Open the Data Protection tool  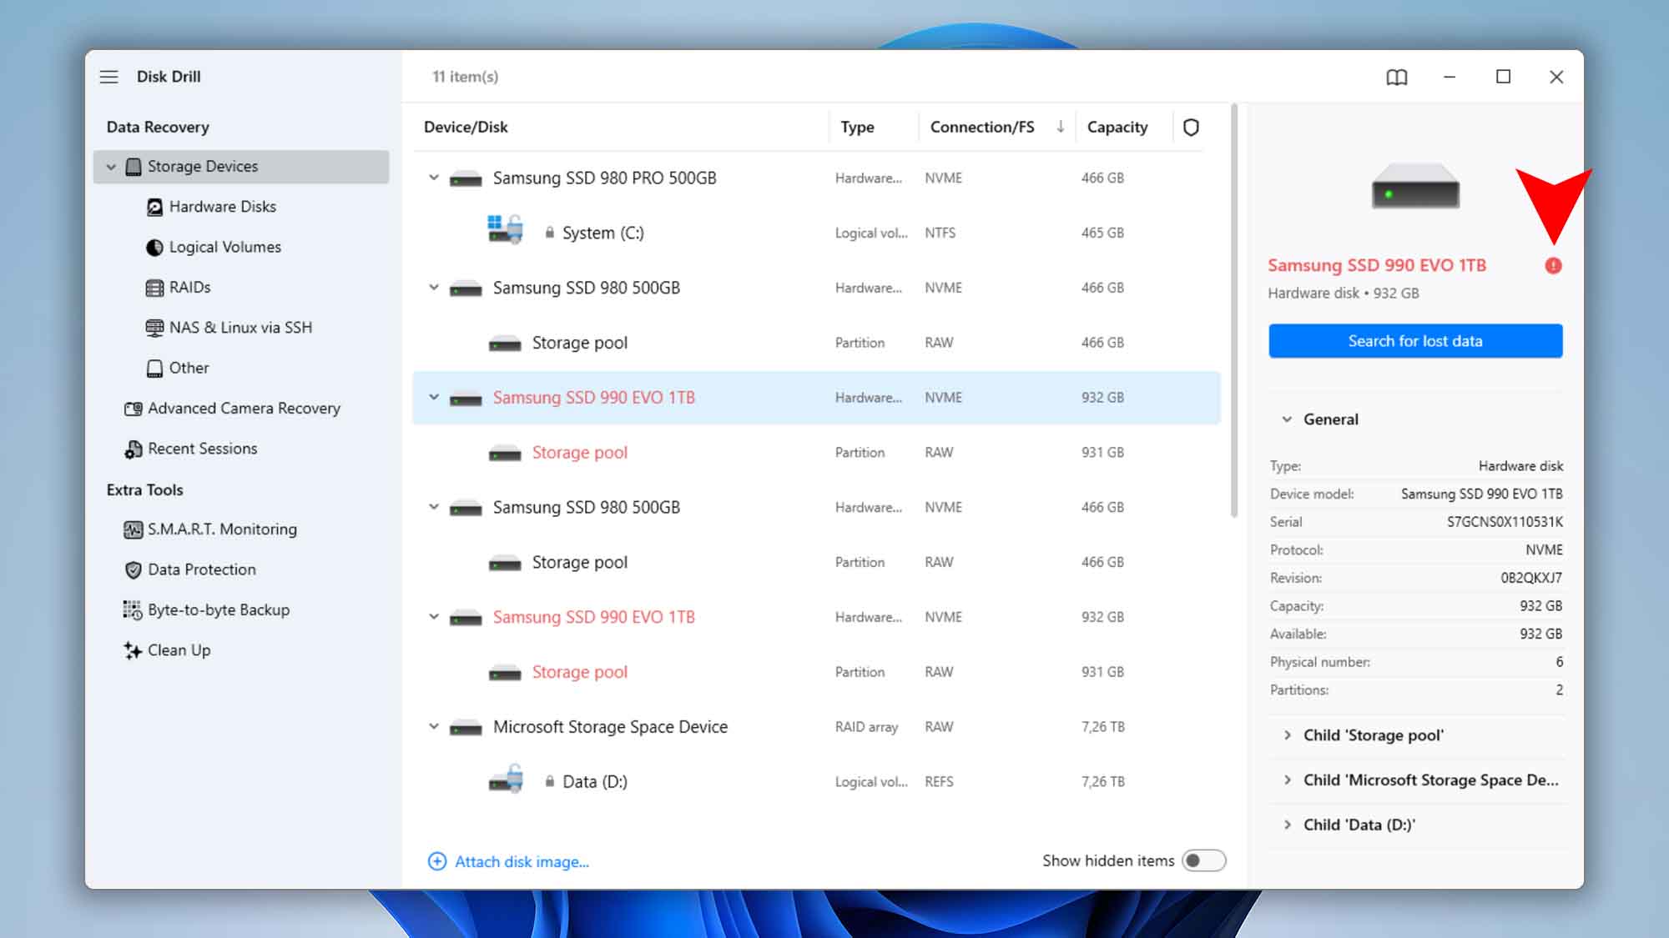[x=200, y=569]
